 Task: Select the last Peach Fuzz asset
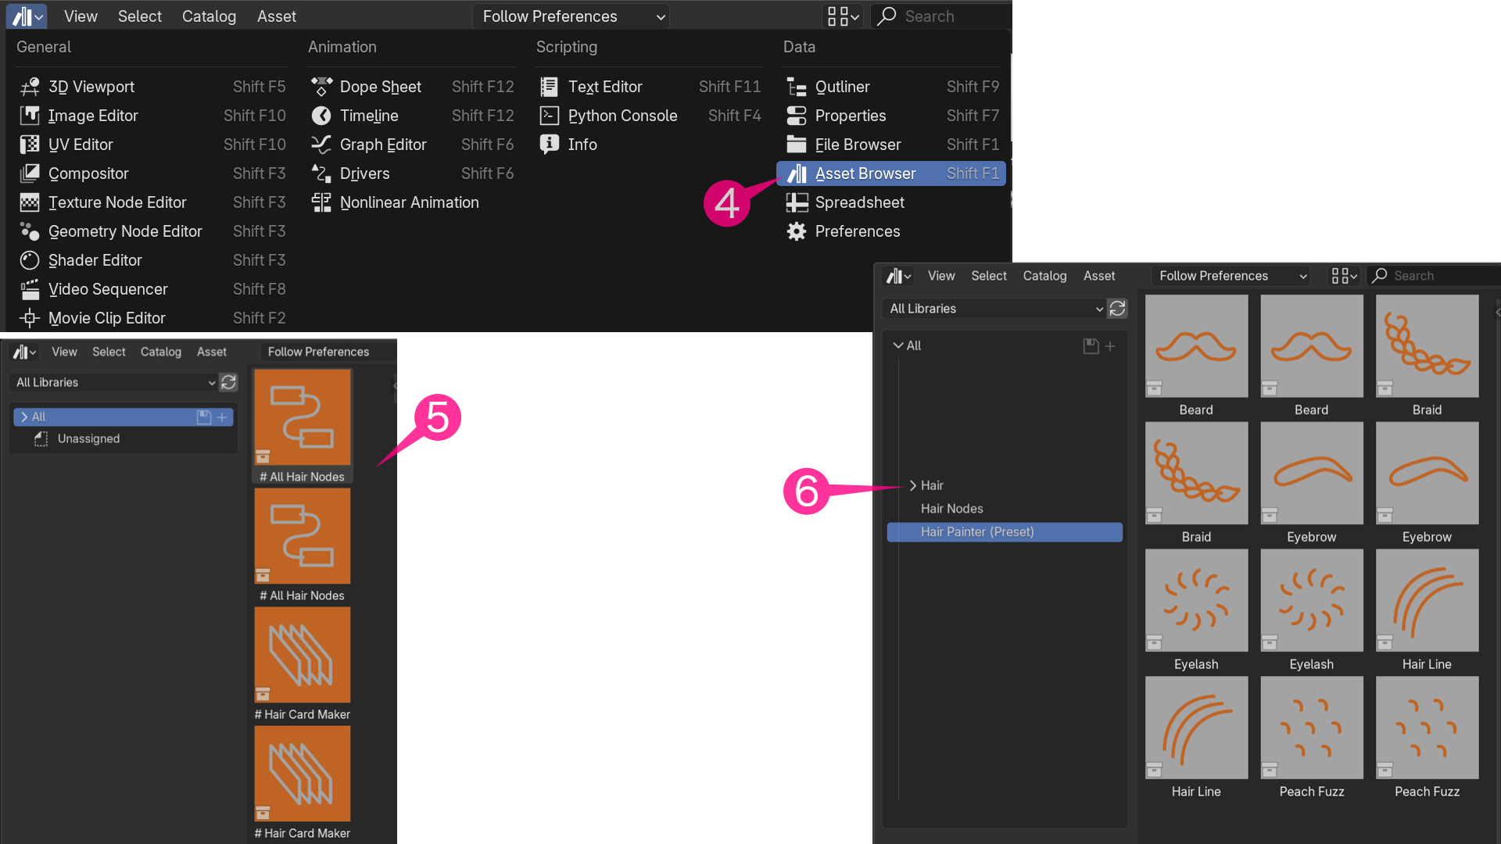1427,728
